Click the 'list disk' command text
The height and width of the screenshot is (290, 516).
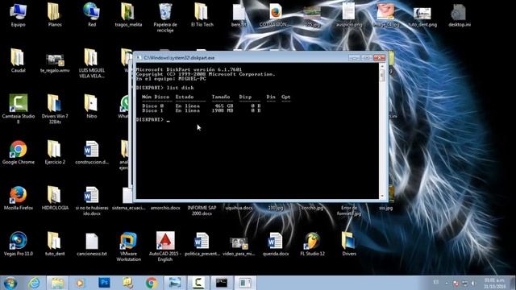(x=181, y=88)
